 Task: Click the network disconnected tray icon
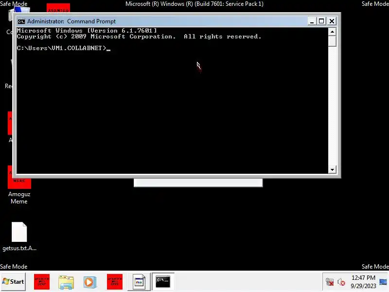coord(330,282)
